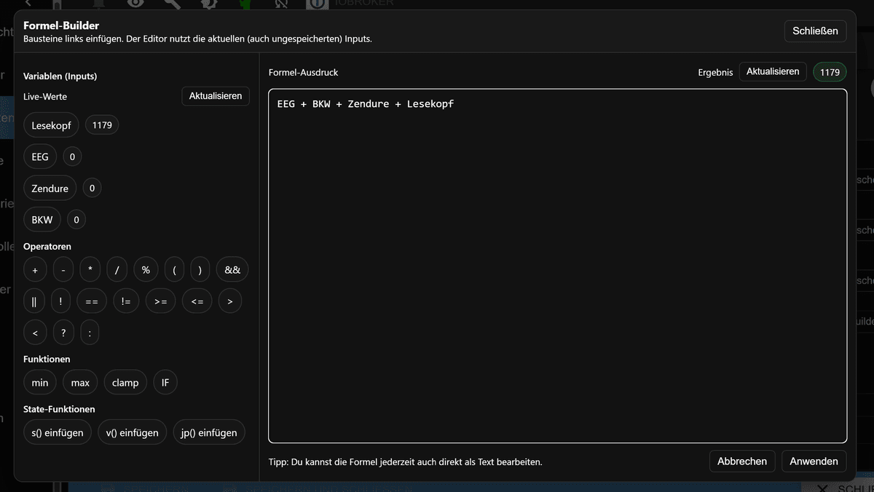
Task: Insert the ternary question mark operator
Action: pyautogui.click(x=63, y=333)
